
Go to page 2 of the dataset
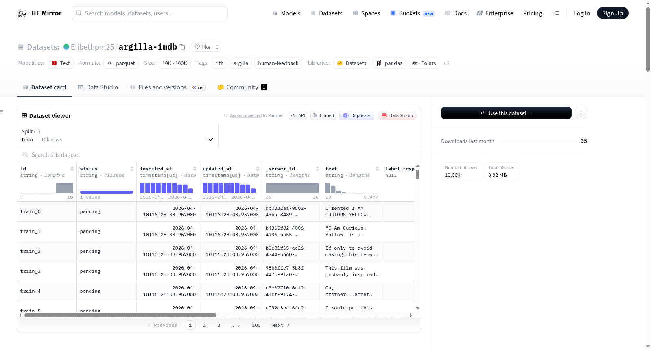[204, 325]
